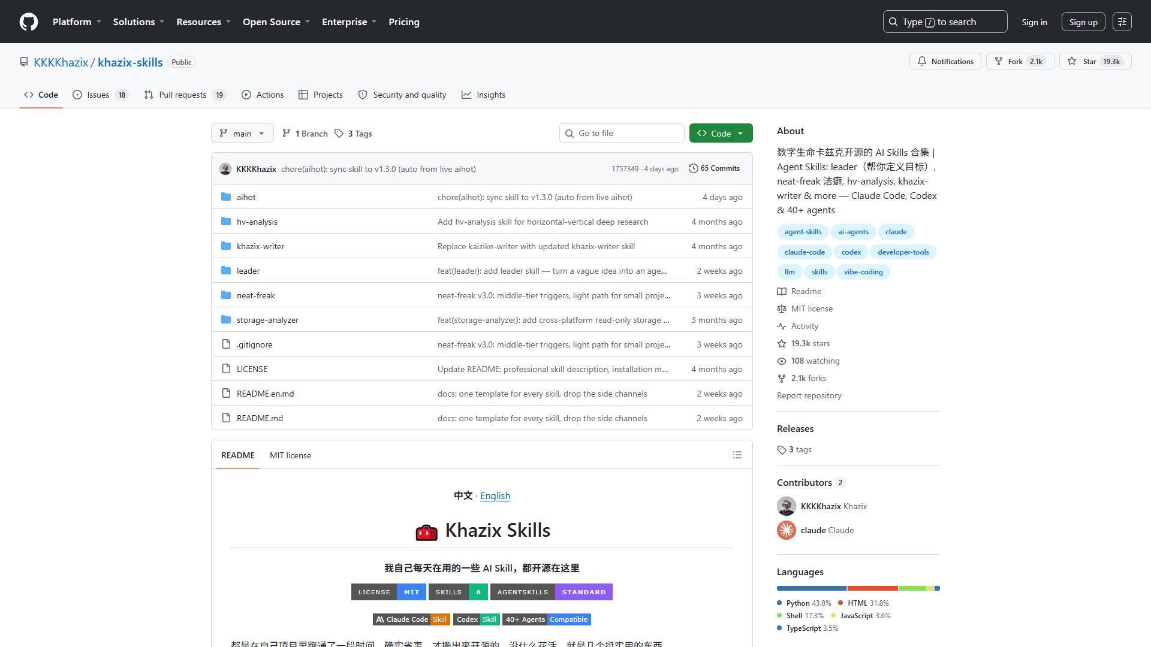Select the MIT license README tab
Viewport: 1151px width, 647px height.
click(x=291, y=455)
